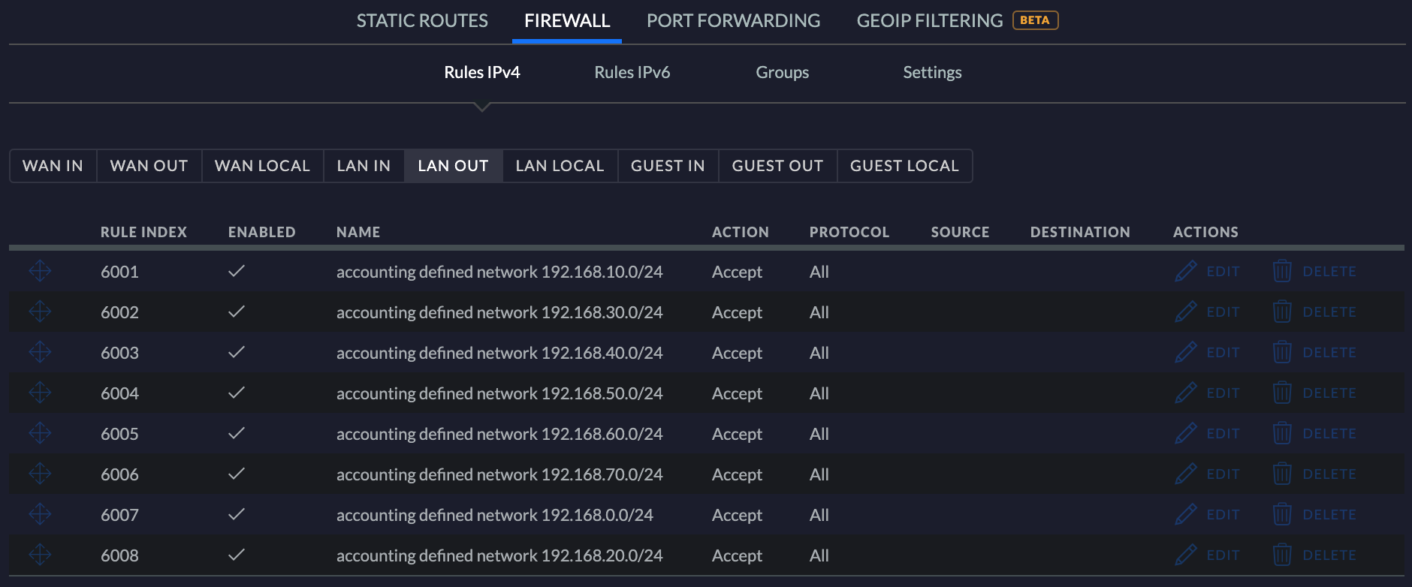
Task: Click the trash icon for rule 6003
Action: (1282, 352)
